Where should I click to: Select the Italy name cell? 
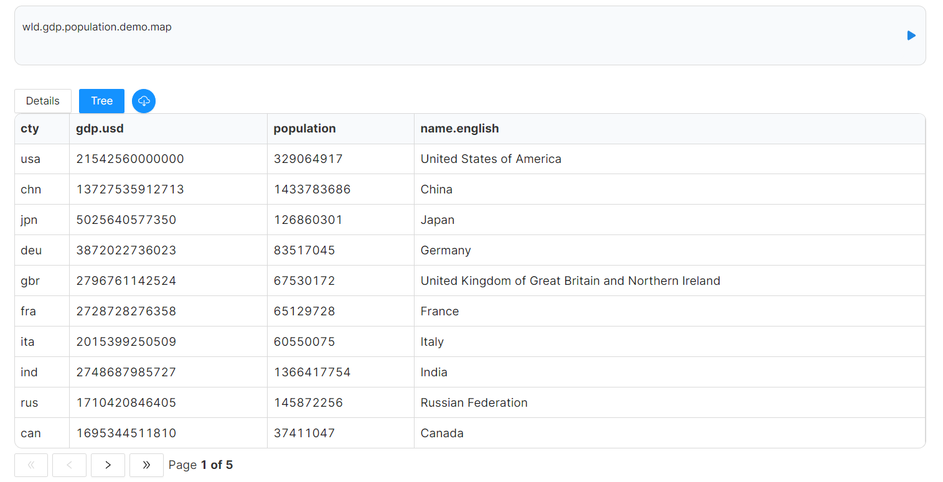670,342
